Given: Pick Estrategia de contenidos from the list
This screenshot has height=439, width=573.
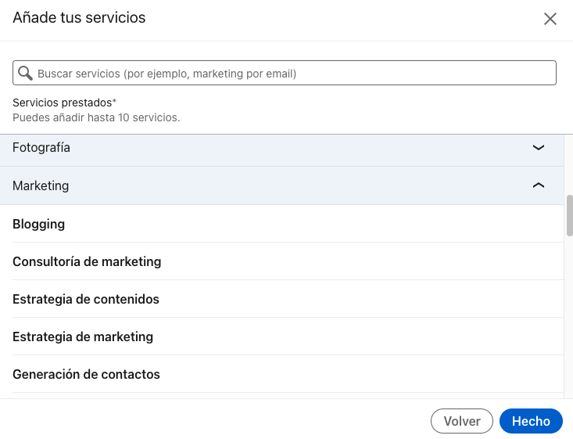Looking at the screenshot, I should (86, 299).
